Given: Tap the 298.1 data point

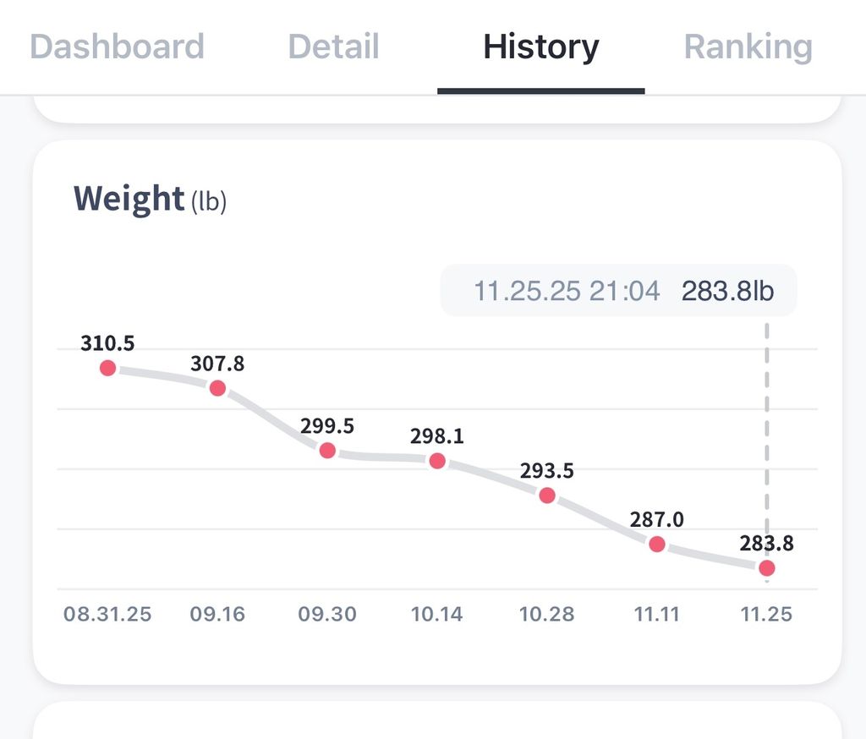Looking at the screenshot, I should click(x=437, y=461).
